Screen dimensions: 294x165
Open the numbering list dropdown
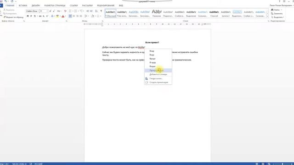[79, 11]
